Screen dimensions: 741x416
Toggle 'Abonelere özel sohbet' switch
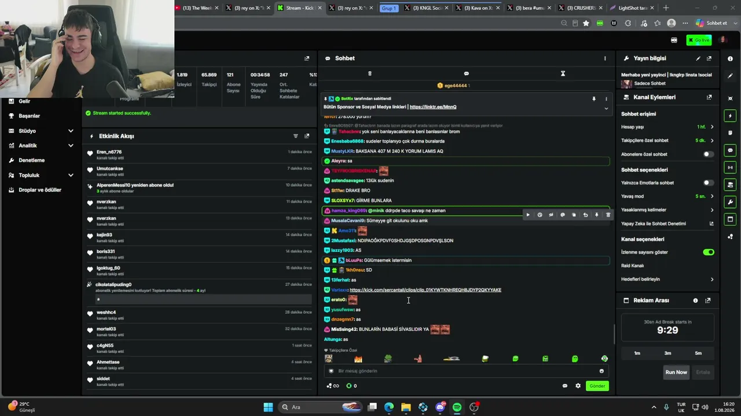708,154
